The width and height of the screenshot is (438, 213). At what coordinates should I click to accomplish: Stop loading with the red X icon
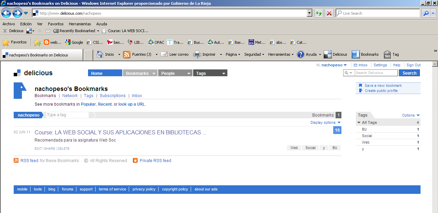[329, 13]
